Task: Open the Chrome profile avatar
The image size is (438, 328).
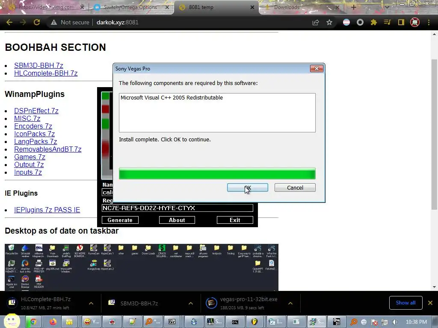Action: (x=415, y=22)
